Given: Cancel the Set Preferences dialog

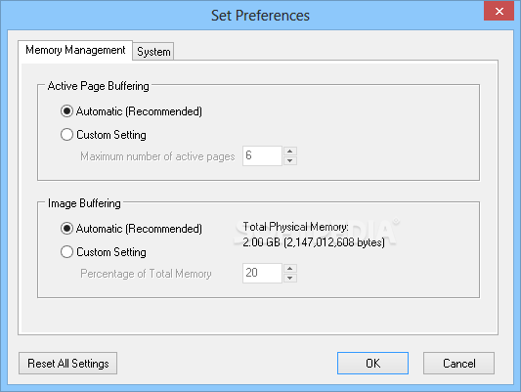Looking at the screenshot, I should coord(458,363).
